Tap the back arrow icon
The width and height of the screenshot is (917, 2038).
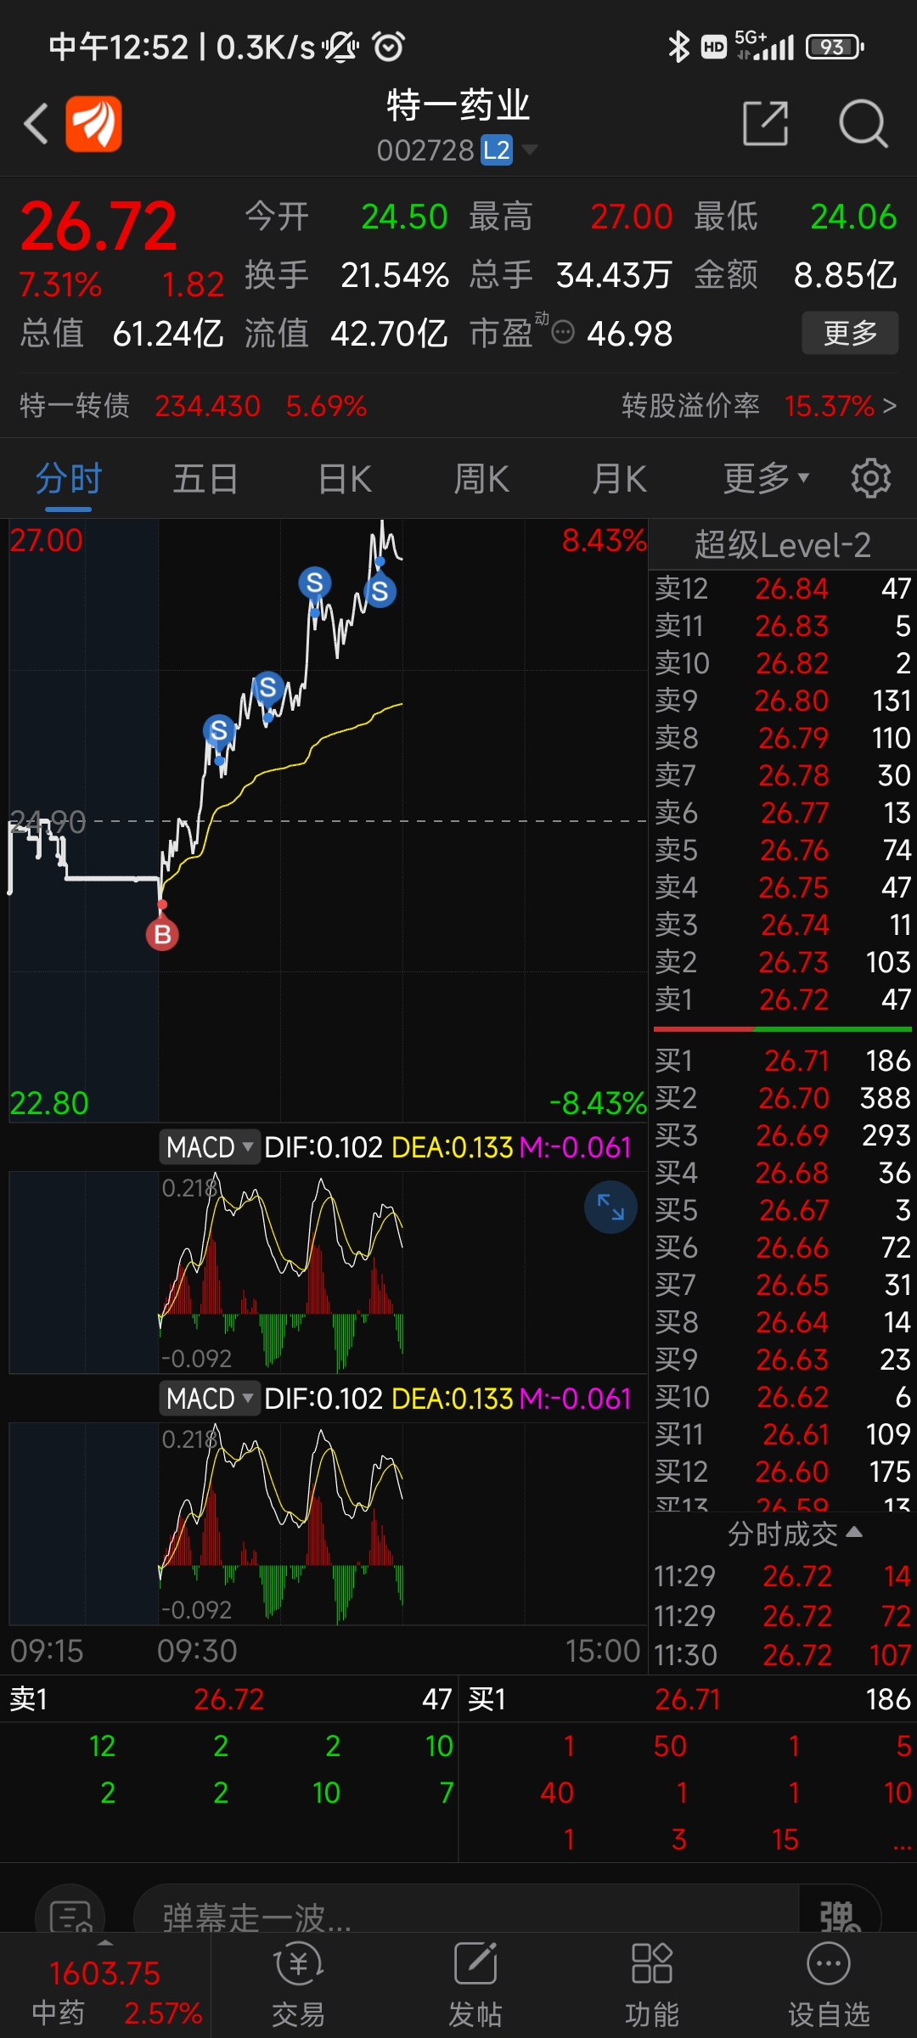tap(36, 124)
